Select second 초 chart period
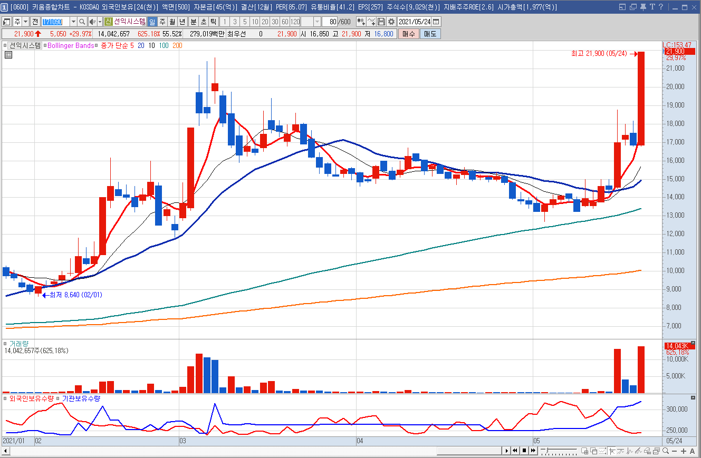The height and width of the screenshot is (458, 701). (204, 22)
